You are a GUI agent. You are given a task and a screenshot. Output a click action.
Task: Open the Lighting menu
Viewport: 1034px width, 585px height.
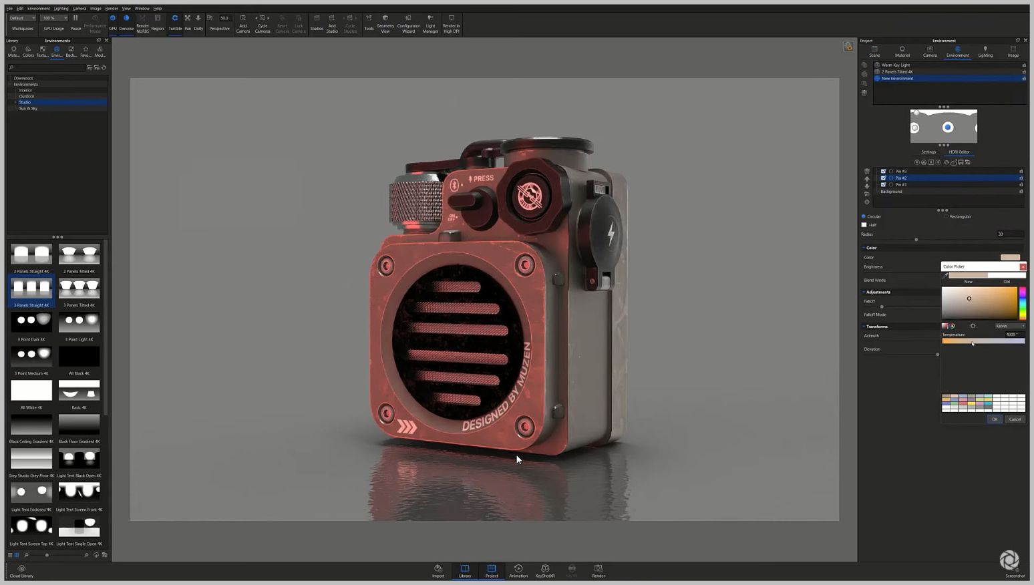[61, 9]
